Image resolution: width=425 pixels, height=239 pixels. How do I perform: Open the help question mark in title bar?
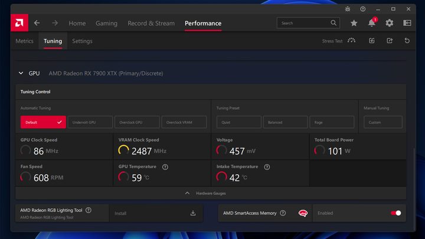pos(362,9)
